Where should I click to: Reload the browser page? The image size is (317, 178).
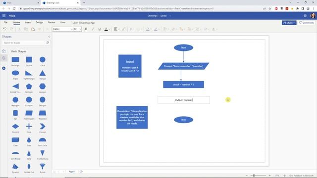(14, 8)
